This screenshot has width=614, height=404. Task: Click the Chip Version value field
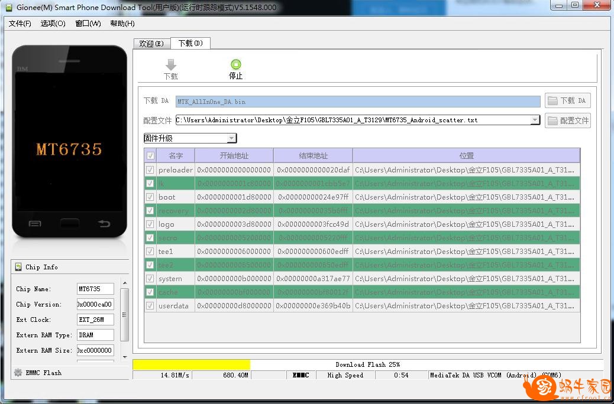[95, 304]
